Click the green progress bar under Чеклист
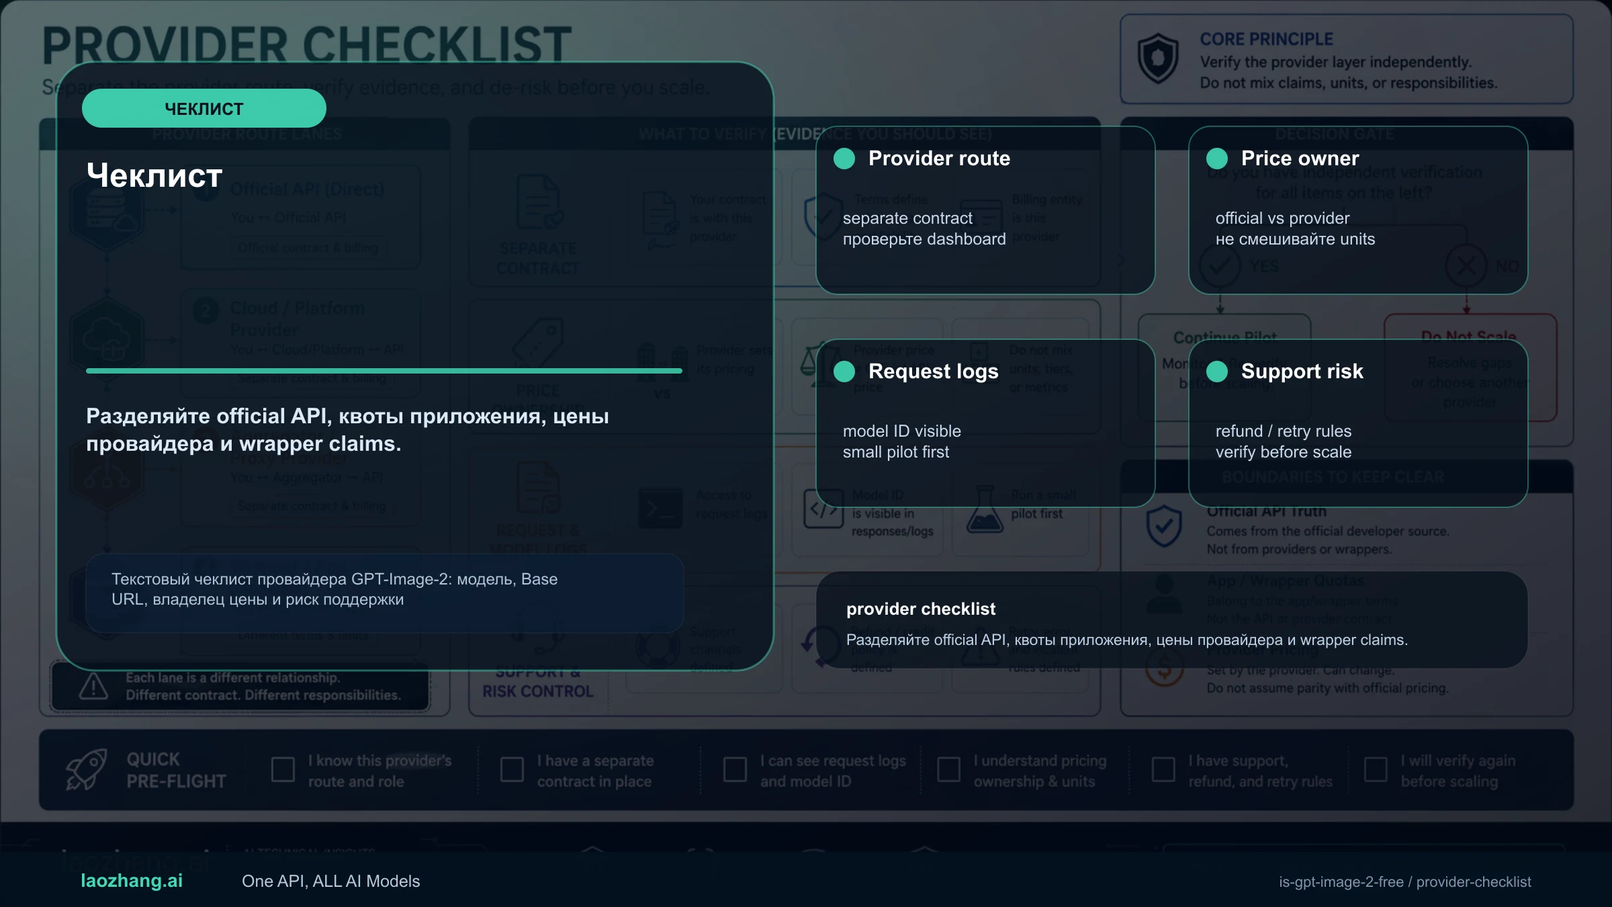The width and height of the screenshot is (1612, 907). click(384, 370)
